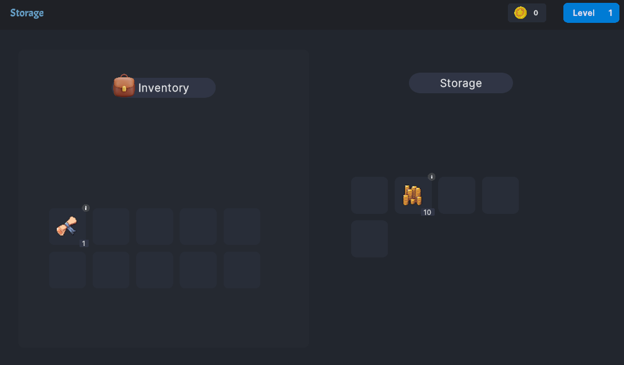
Task: Select the fourth storage slot in top row
Action: (x=500, y=195)
